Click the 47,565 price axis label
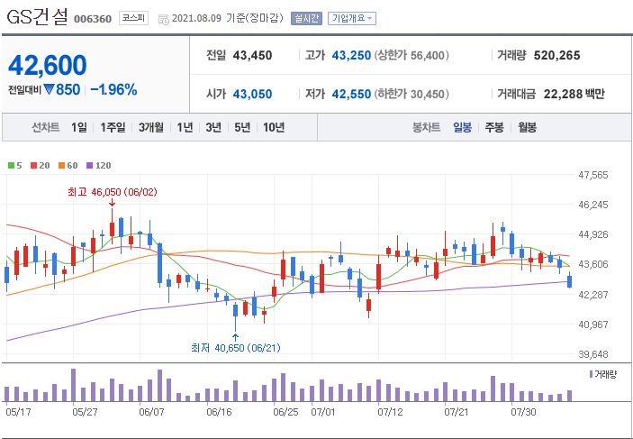This screenshot has height=439, width=633. pyautogui.click(x=593, y=175)
